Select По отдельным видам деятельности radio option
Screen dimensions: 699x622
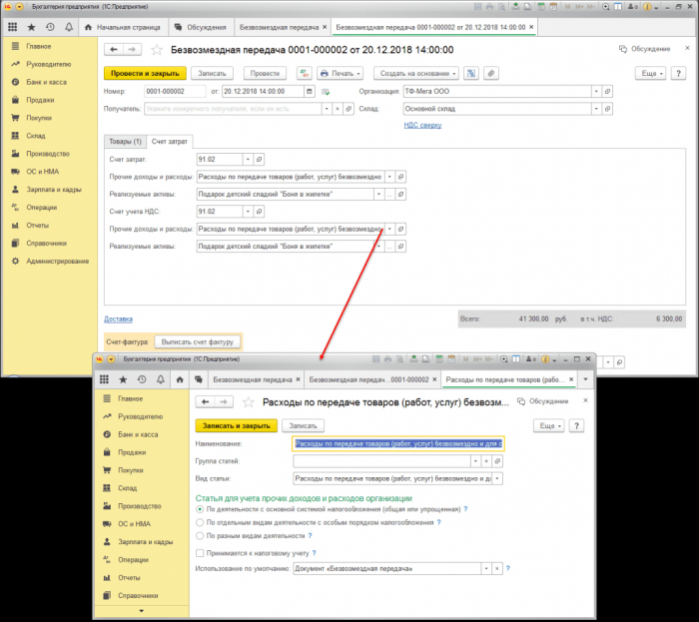[200, 521]
